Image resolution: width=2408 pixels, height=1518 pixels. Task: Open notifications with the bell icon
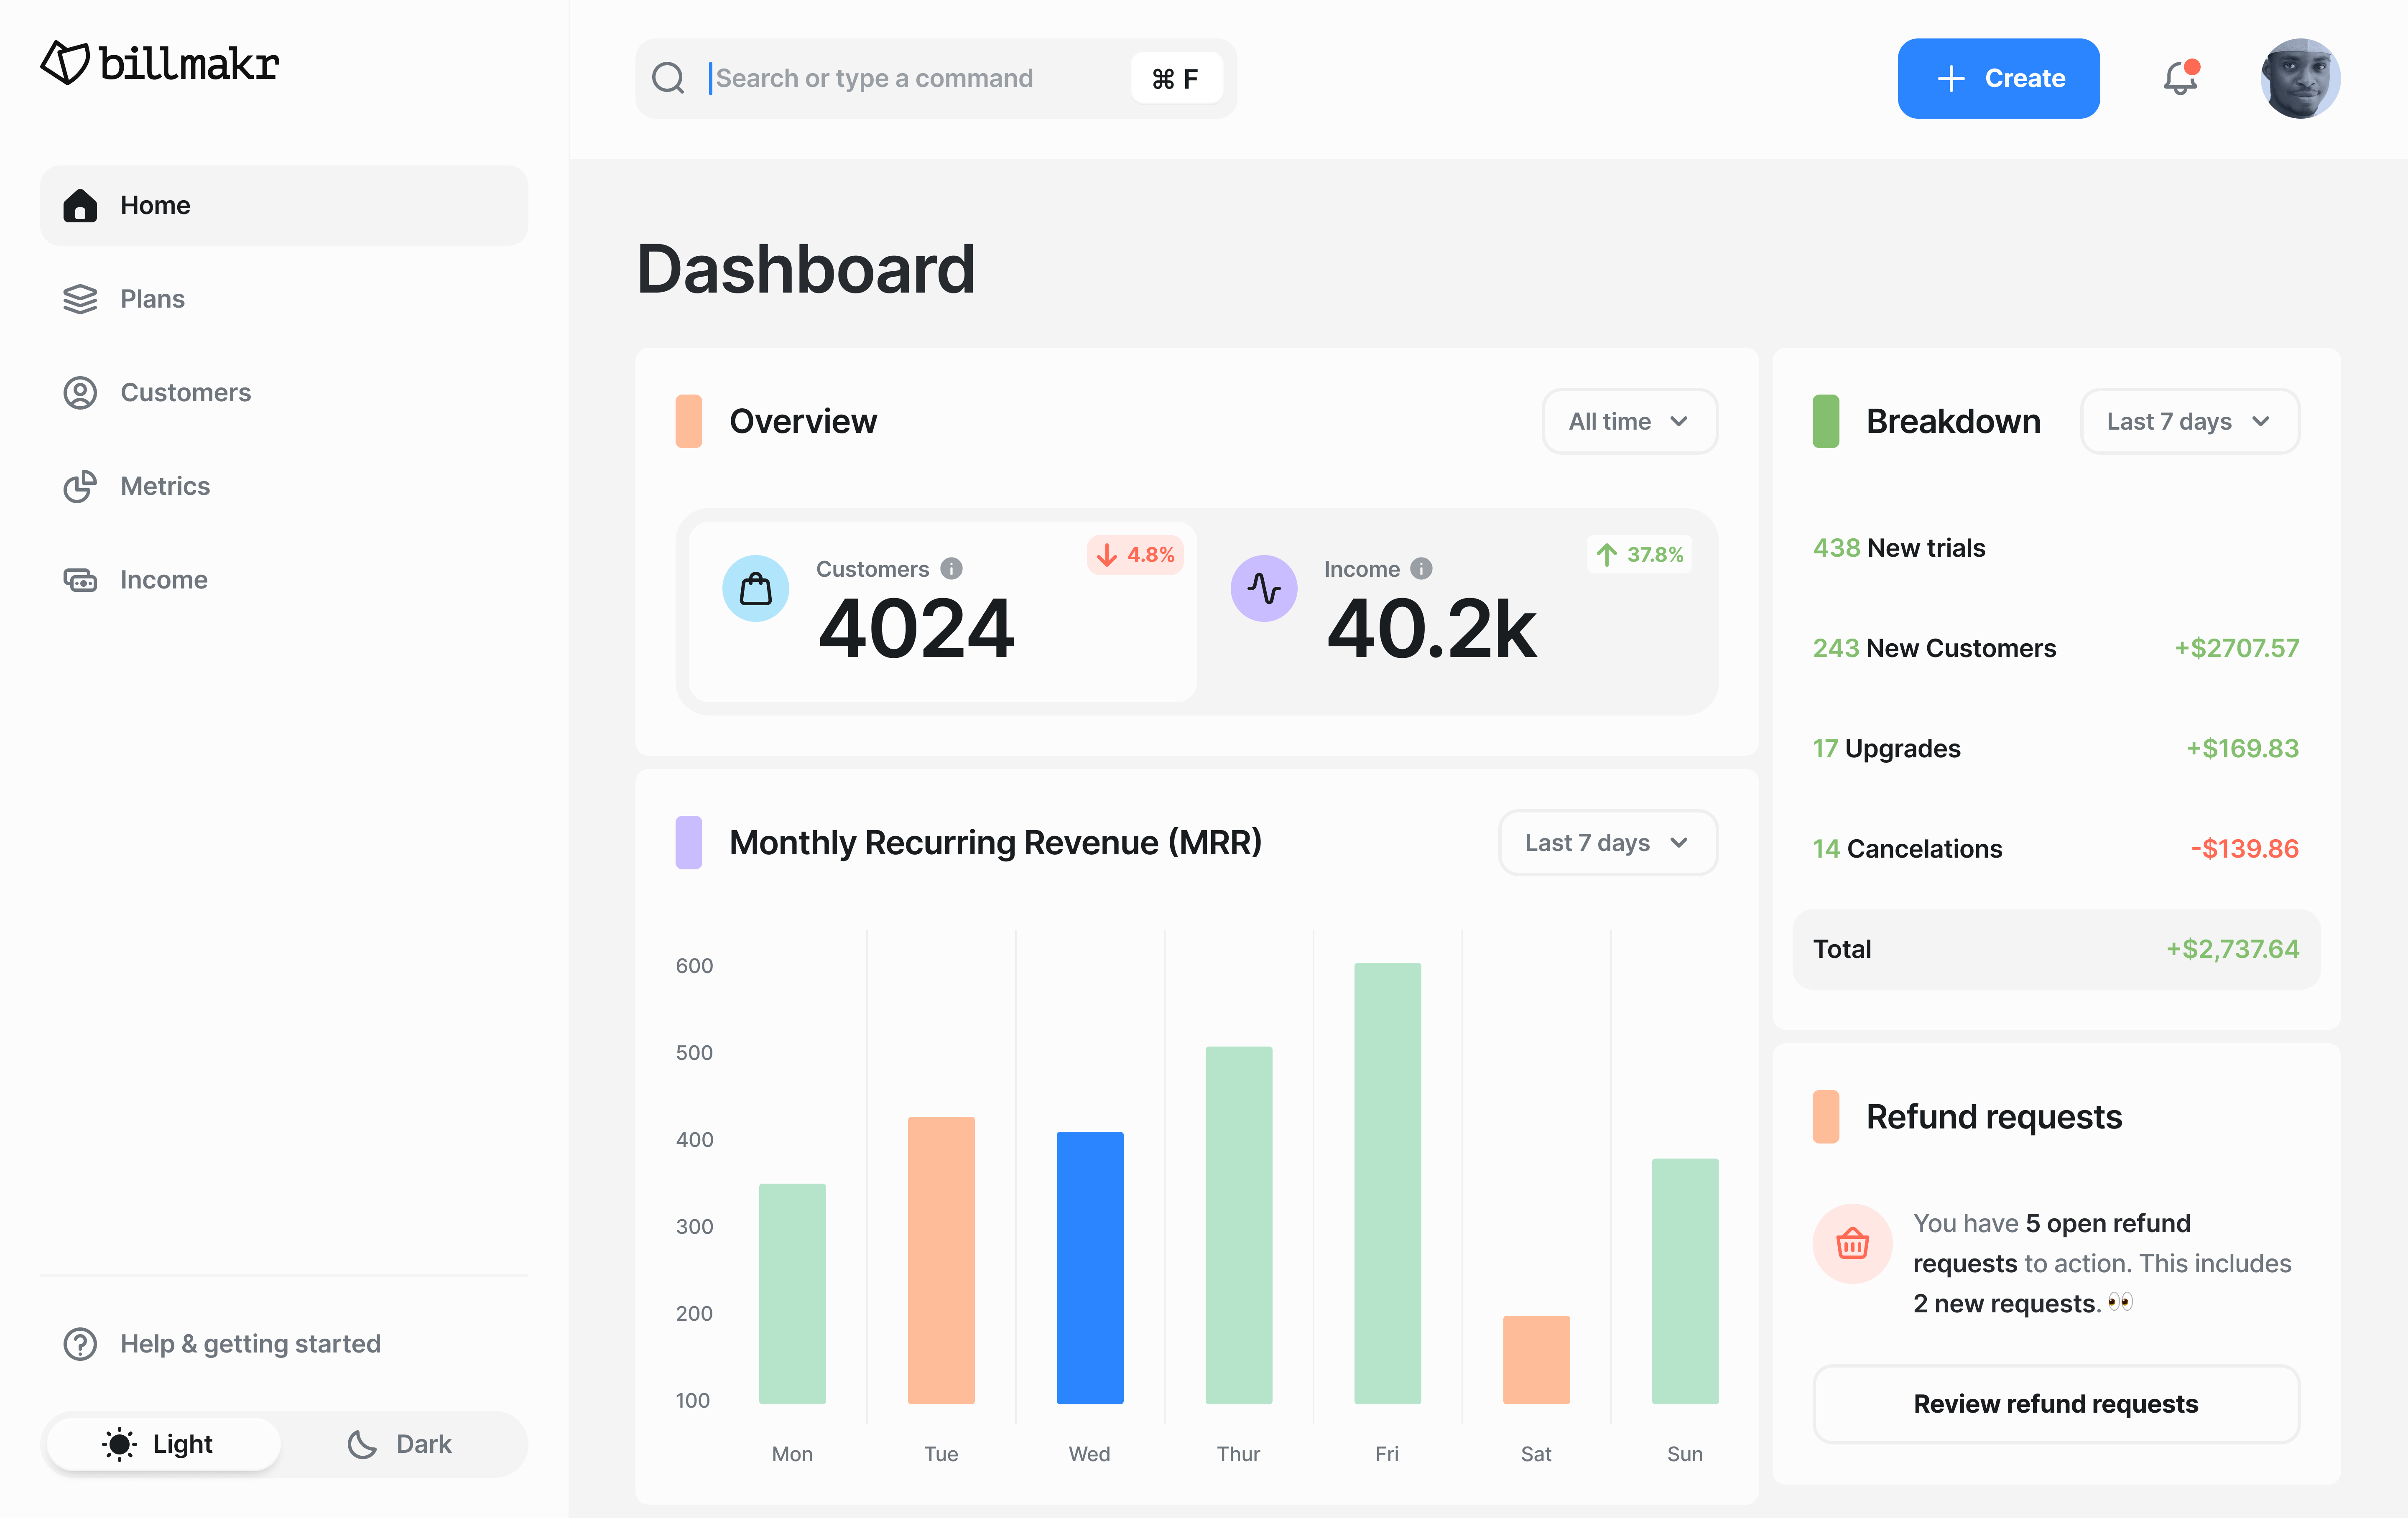click(2181, 78)
